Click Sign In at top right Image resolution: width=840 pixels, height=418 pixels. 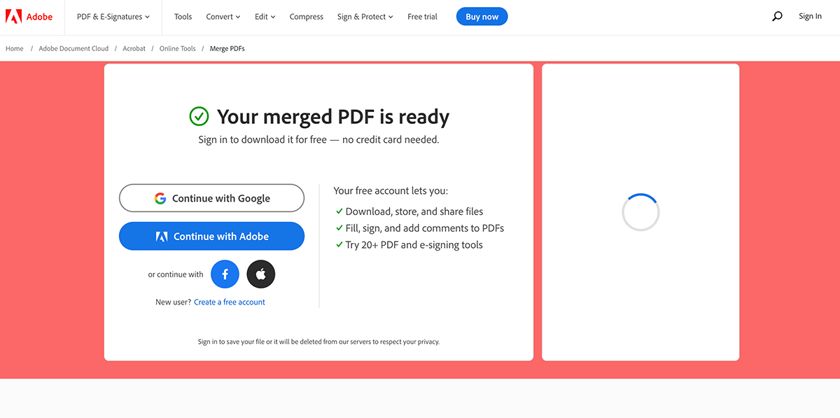click(x=810, y=16)
